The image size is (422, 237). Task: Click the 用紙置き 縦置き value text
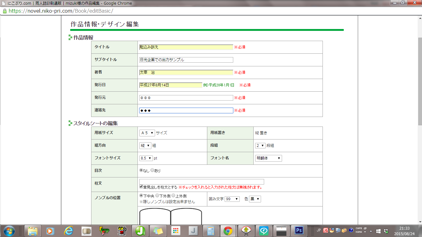point(261,133)
